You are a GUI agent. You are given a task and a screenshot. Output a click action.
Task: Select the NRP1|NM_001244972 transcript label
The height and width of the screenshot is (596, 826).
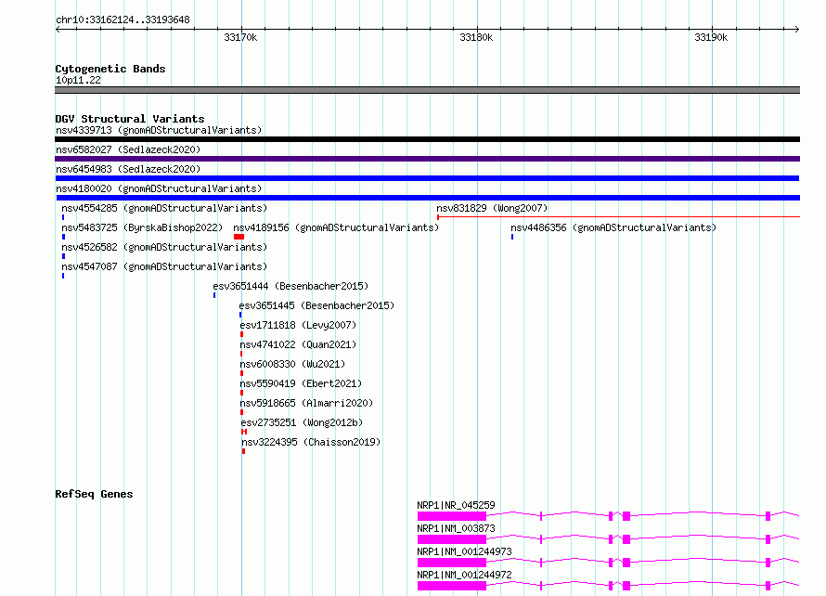(x=464, y=575)
